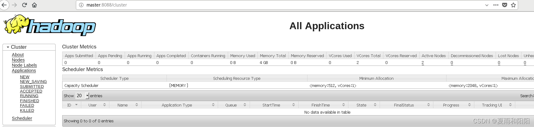
Task: Filter applications by NEW state
Action: tap(25, 77)
